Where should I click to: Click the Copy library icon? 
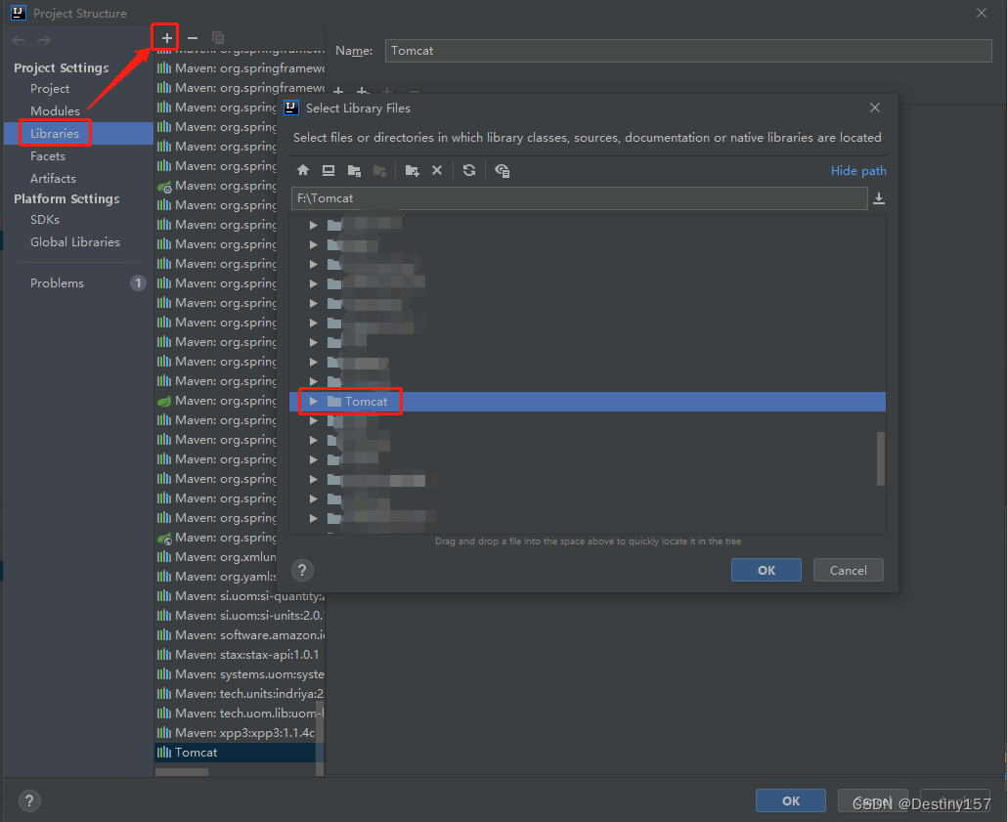[x=218, y=38]
